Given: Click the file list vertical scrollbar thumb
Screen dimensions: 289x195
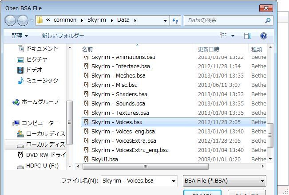Looking at the screenshot, I should tap(270, 135).
